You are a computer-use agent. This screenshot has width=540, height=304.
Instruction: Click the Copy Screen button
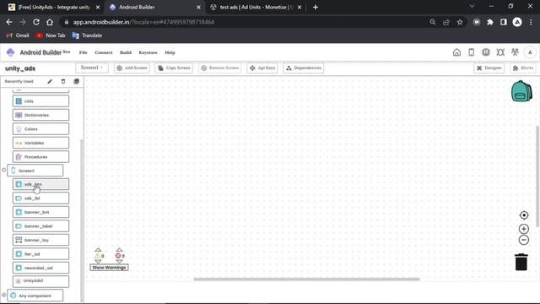(174, 68)
